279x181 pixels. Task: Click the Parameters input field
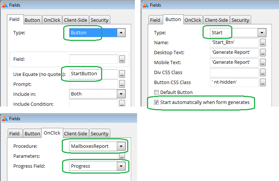(93, 156)
